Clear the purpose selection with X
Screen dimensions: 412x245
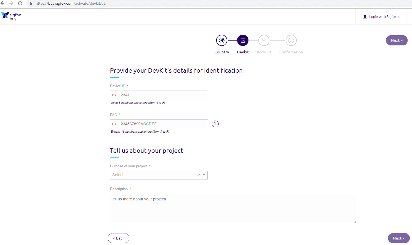[199, 175]
